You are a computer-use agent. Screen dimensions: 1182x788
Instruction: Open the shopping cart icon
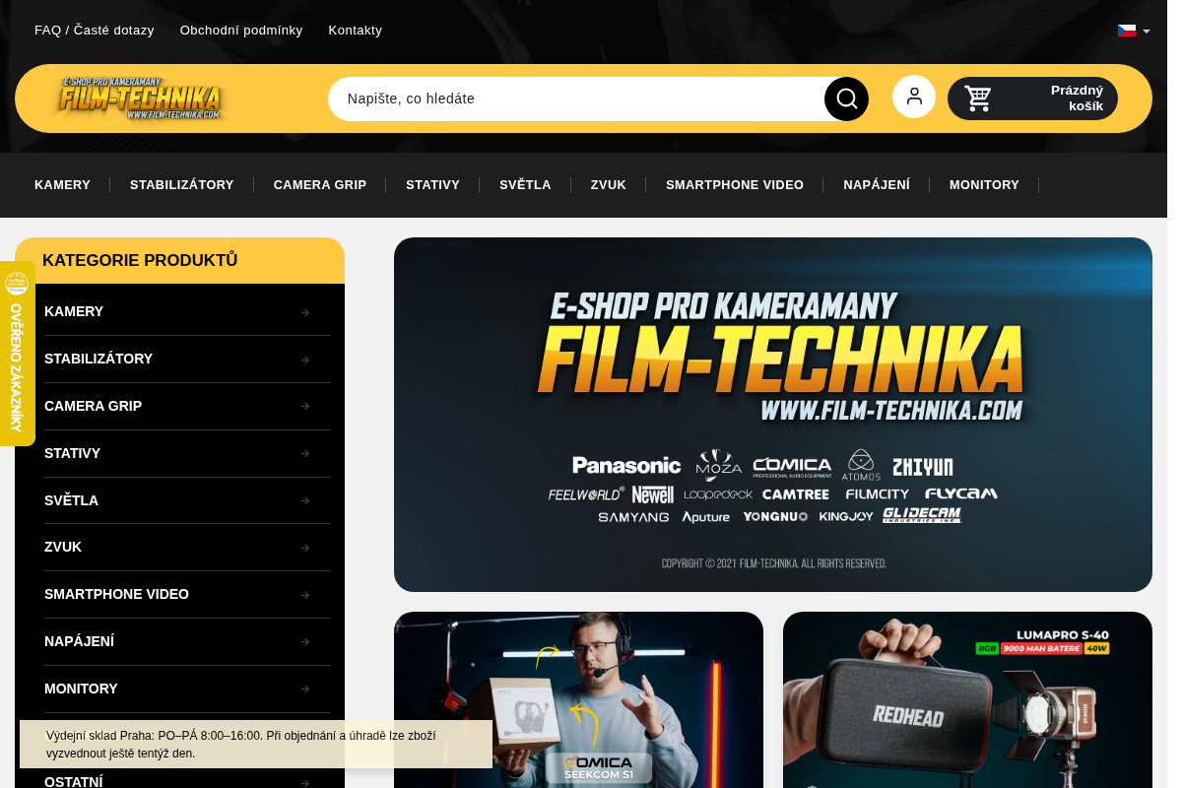(978, 98)
